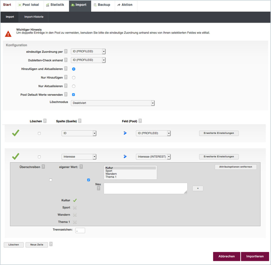Image resolution: width=271 pixels, height=265 pixels.
Task: Click help icon beside eindeutige Zuordnung per
Action: coord(66,52)
